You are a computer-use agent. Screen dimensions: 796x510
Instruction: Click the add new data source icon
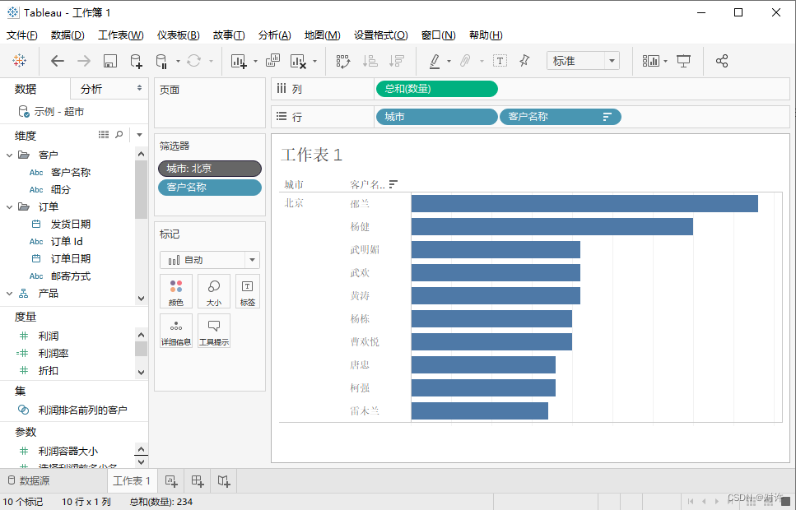[136, 62]
